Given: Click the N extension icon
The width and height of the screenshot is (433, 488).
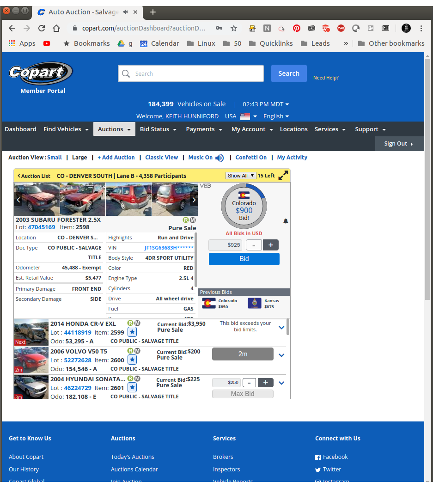Looking at the screenshot, I should (x=267, y=28).
